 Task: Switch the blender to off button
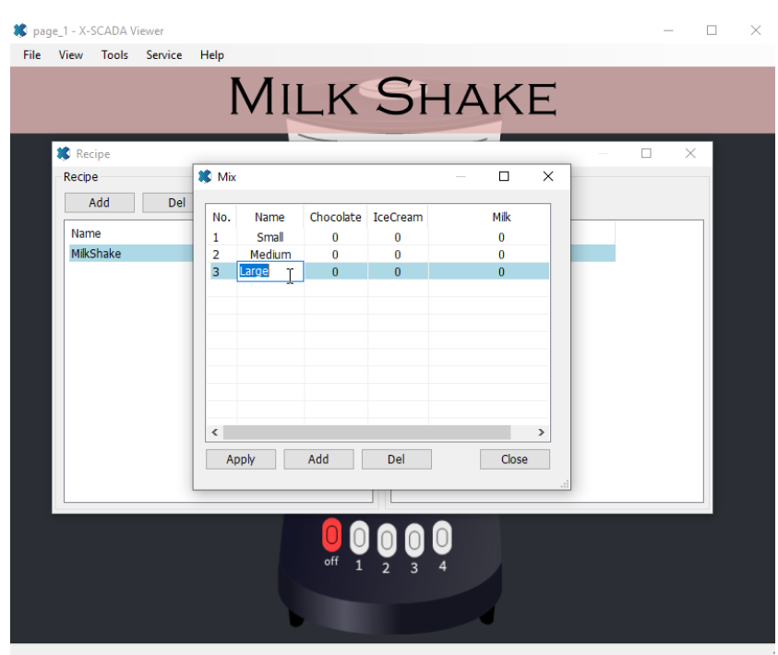click(331, 535)
